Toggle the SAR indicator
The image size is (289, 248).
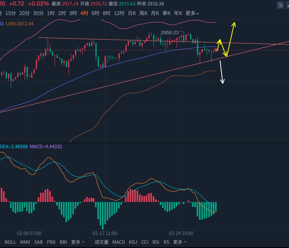coord(38,242)
